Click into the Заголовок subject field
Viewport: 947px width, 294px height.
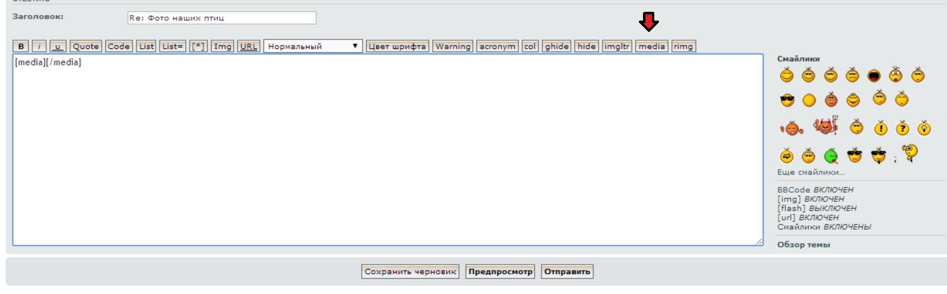(x=222, y=18)
